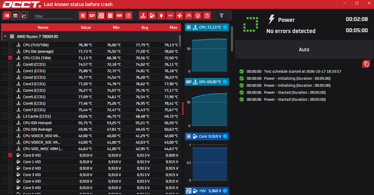Select the Core3 (CCD1) row name
374x195 pixels.
34,84
